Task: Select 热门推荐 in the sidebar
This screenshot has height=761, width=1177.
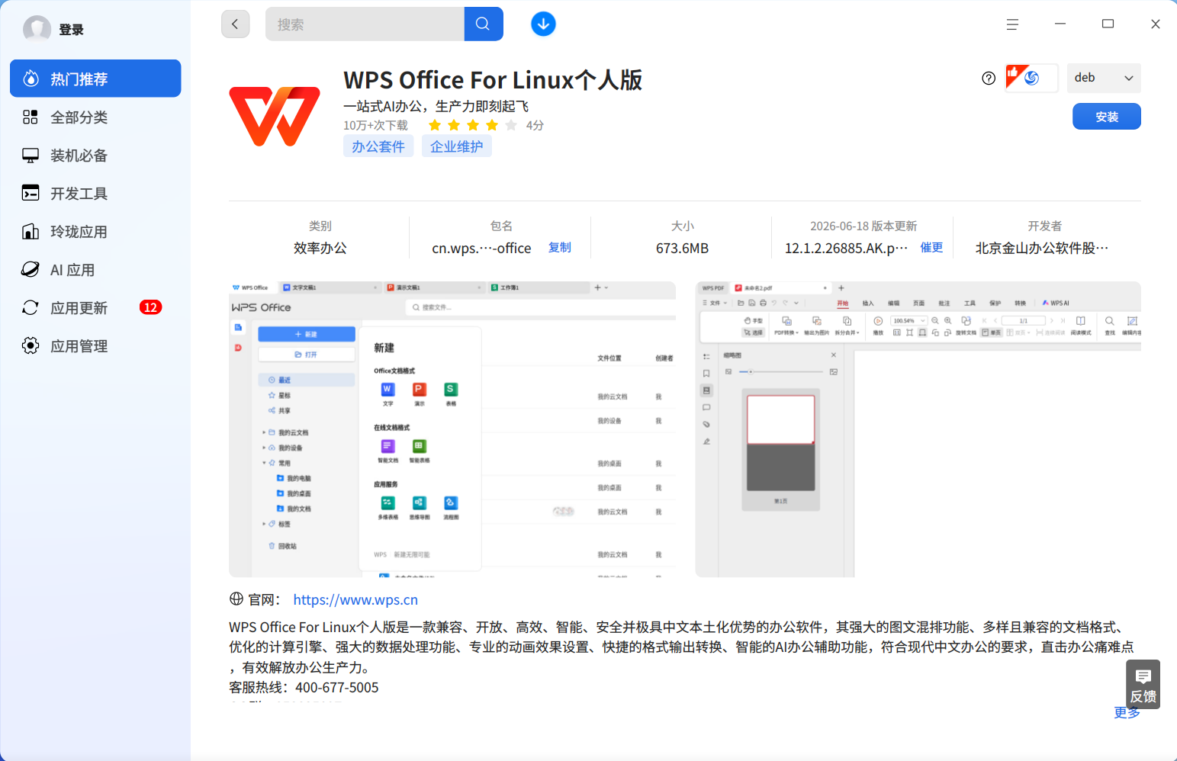Action: [x=95, y=79]
